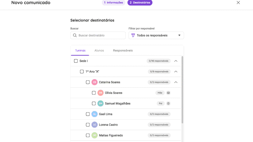Tick the 1º Ano "A" checkbox
This screenshot has height=142, width=253.
click(82, 72)
